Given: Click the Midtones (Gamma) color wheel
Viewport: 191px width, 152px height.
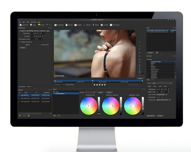Looking at the screenshot, I should (111, 106).
